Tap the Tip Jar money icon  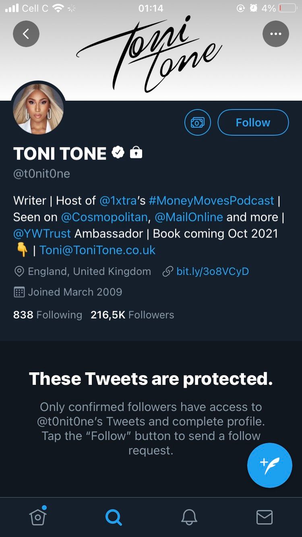click(x=197, y=122)
